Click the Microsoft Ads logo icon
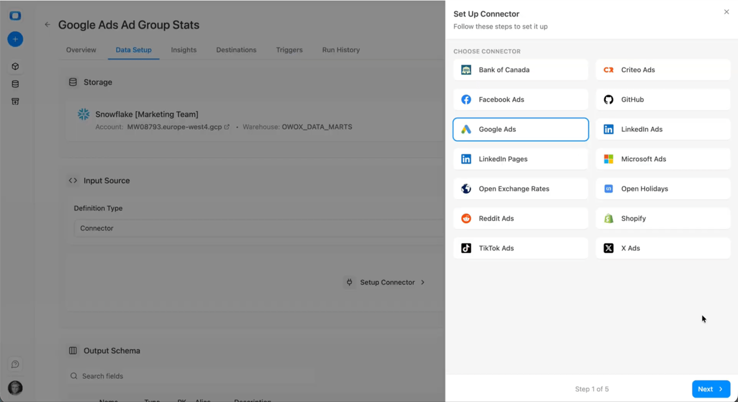This screenshot has height=402, width=738. click(608, 159)
